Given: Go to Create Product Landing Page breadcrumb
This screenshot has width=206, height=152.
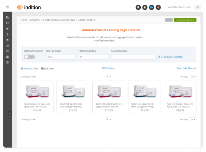Looking at the screenshot, I should (59, 20).
